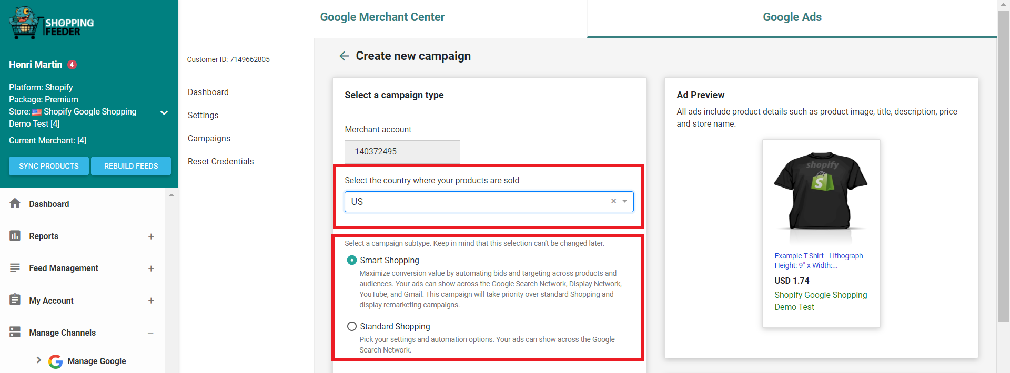Open Campaigns in the Google Ads menu
1010x373 pixels.
pos(209,138)
